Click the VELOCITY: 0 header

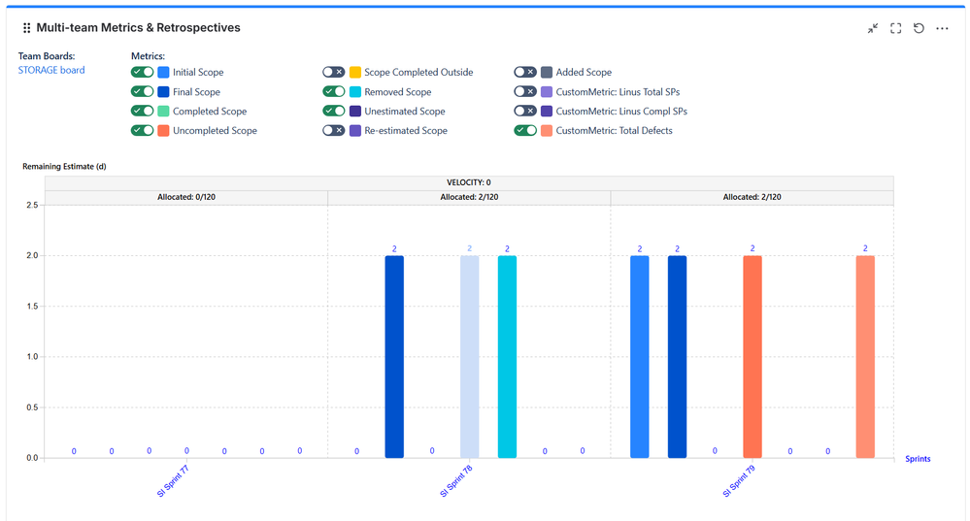pyautogui.click(x=469, y=183)
